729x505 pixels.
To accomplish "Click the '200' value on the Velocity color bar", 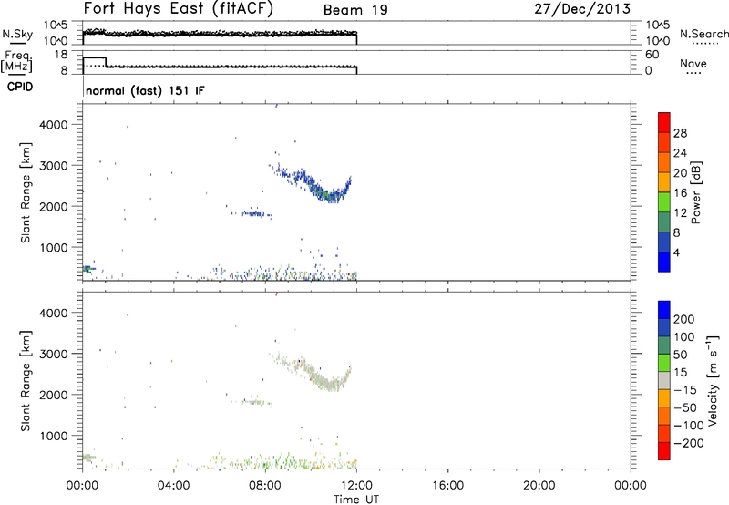I will tap(684, 319).
